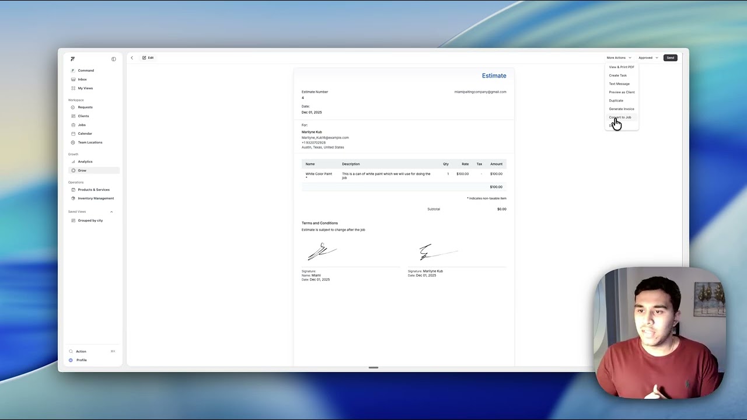Click the Description column header
The image size is (747, 420).
pos(351,164)
